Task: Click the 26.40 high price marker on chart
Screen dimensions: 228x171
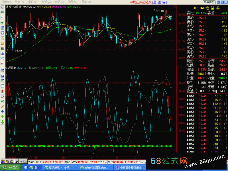Action: point(160,11)
